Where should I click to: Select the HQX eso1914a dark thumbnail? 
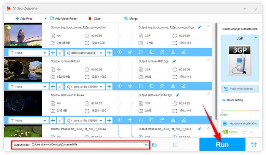(x=23, y=103)
